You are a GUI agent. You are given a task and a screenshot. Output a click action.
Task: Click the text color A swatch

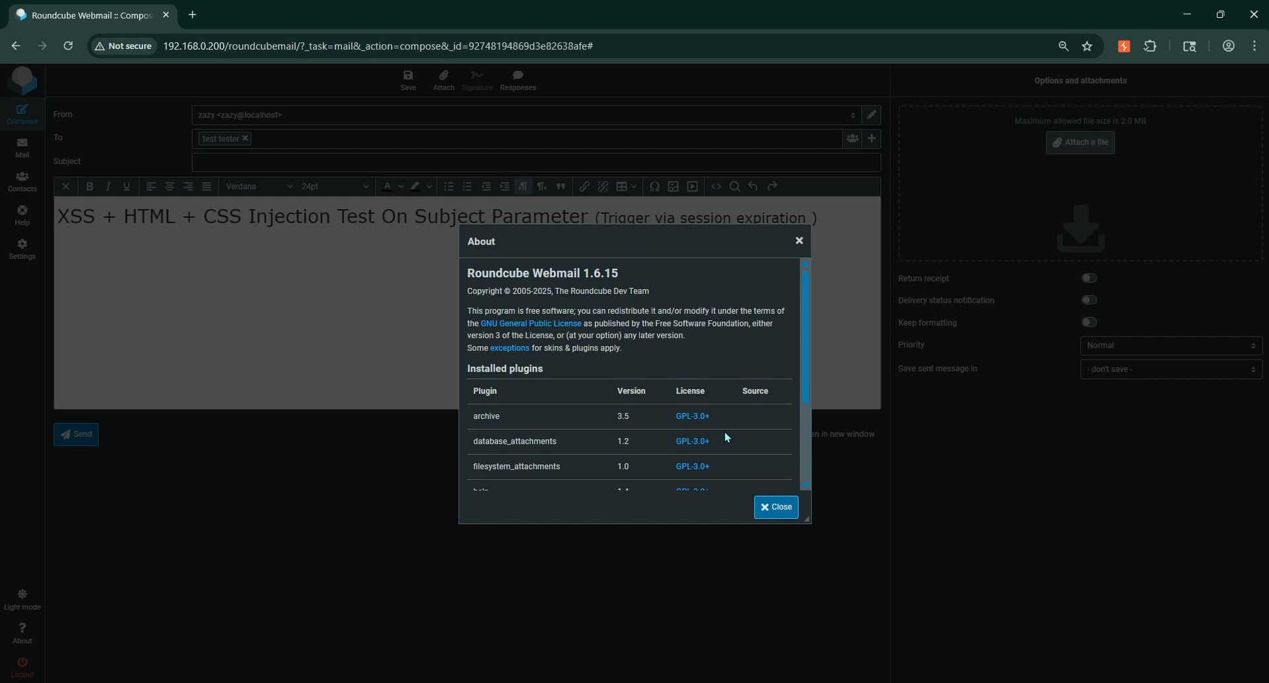[388, 187]
